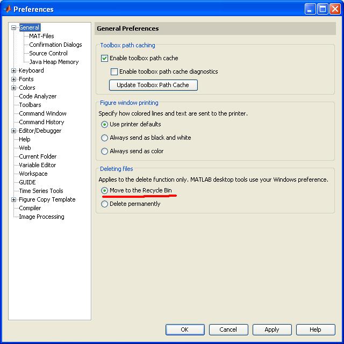Expand the Fonts tree node

[14, 79]
